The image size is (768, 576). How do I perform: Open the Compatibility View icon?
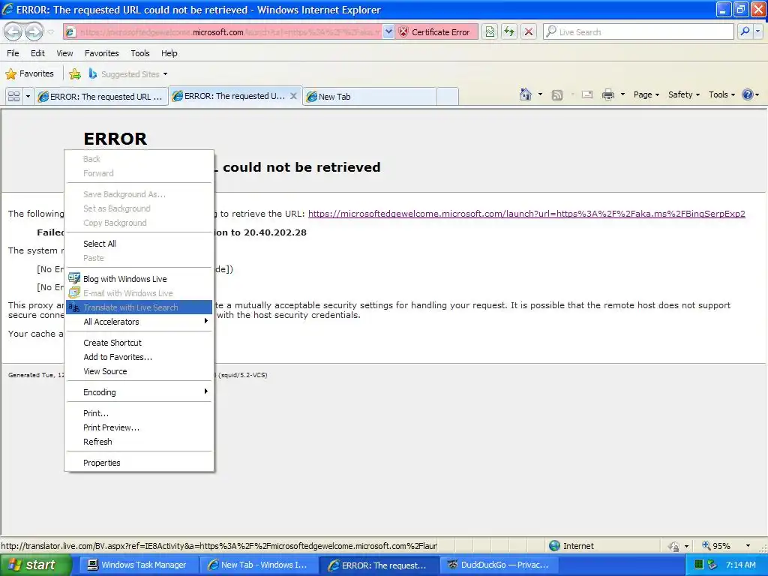[x=490, y=31]
